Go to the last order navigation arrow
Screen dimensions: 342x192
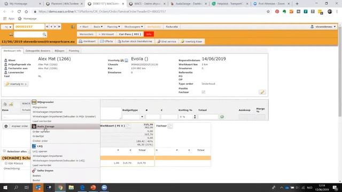point(59,27)
